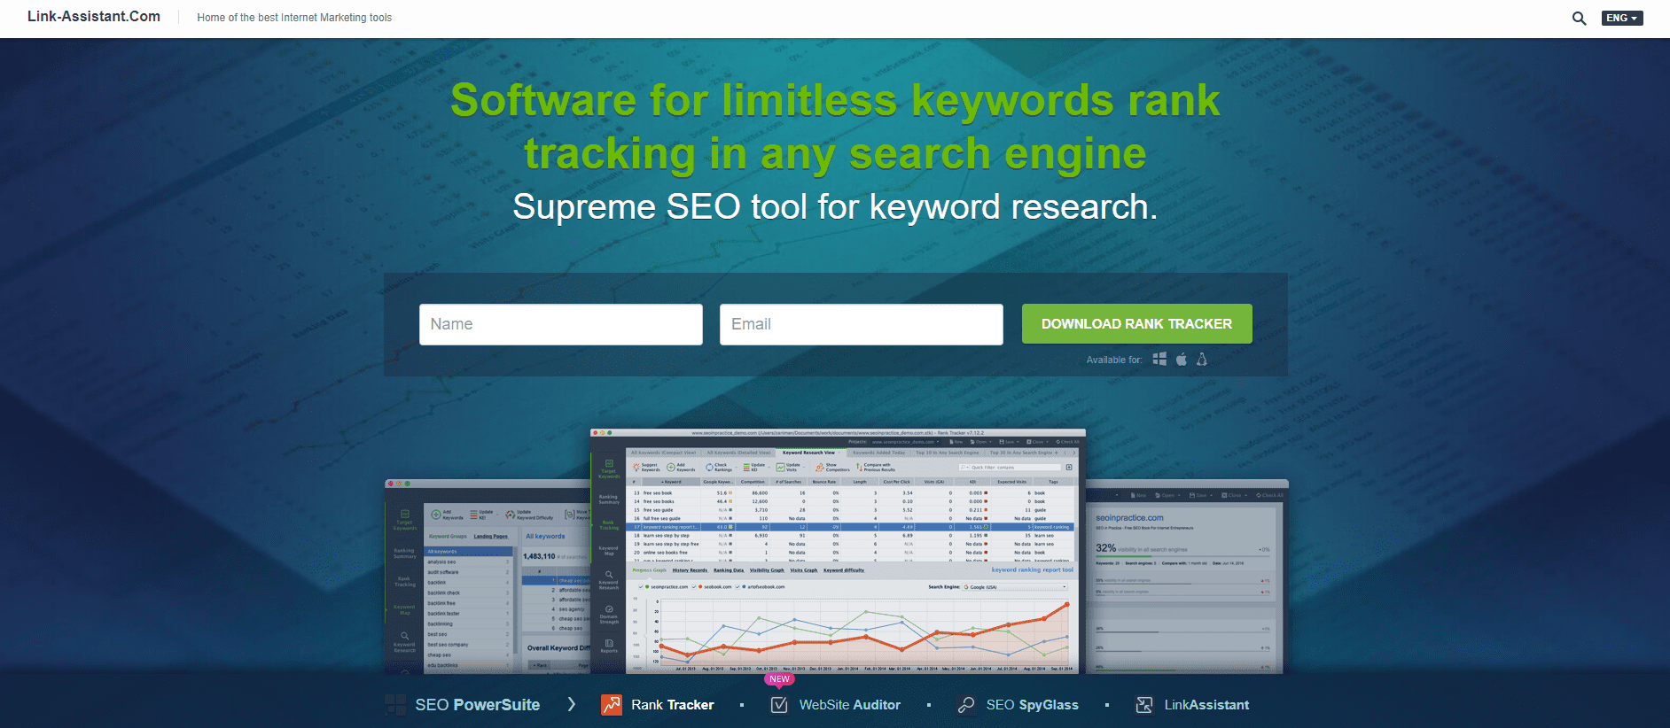
Task: Click the Rank Tracker chart icon
Action: click(x=612, y=705)
